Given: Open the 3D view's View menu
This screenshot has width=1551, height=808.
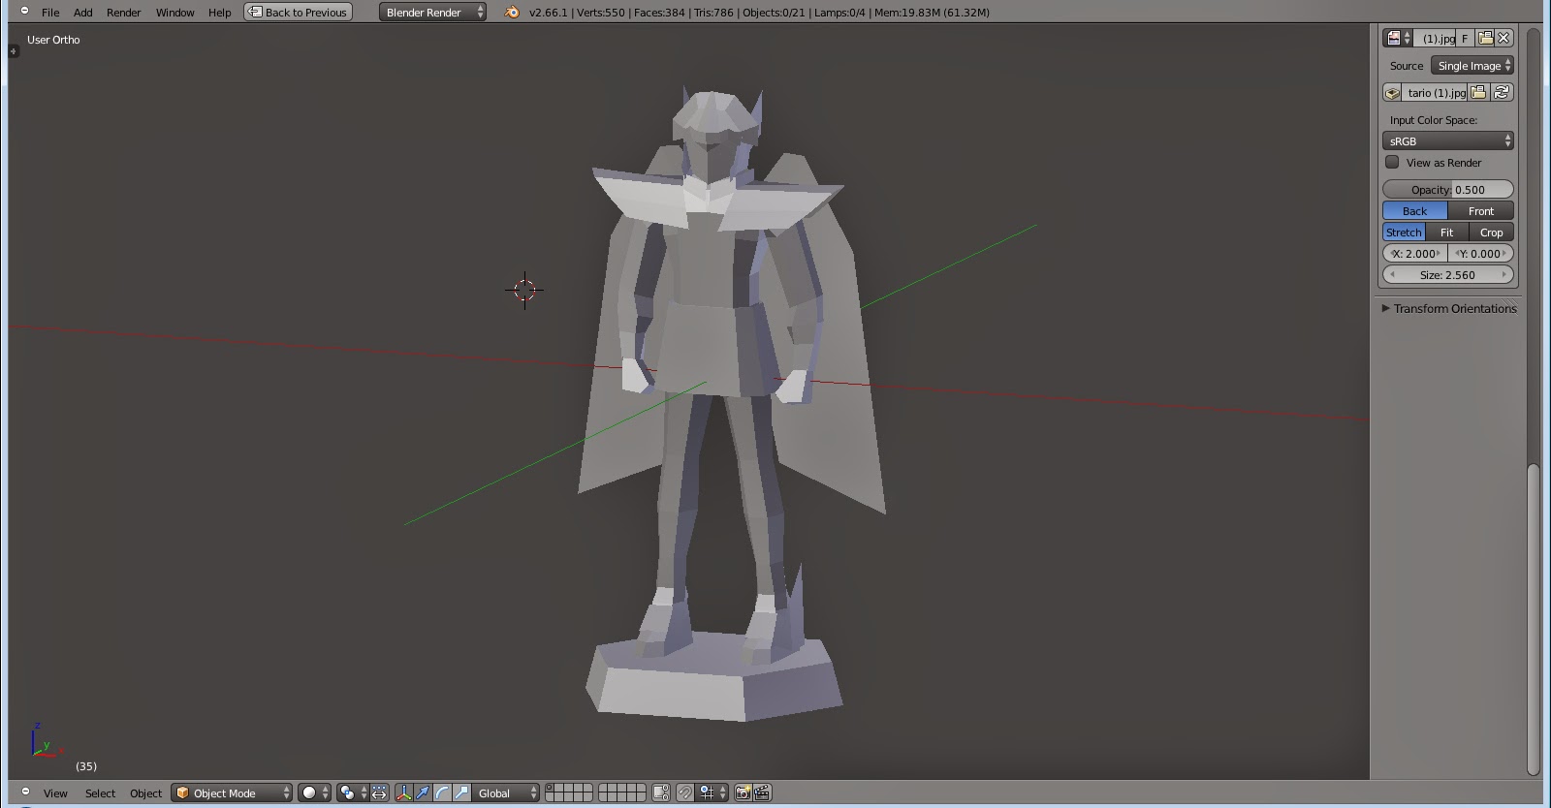Looking at the screenshot, I should pyautogui.click(x=55, y=793).
